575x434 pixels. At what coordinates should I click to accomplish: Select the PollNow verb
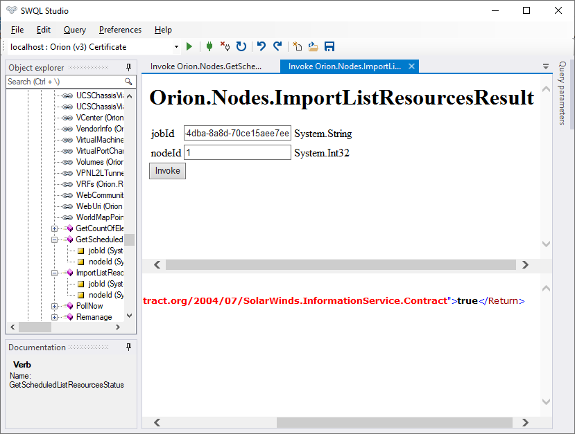click(89, 306)
